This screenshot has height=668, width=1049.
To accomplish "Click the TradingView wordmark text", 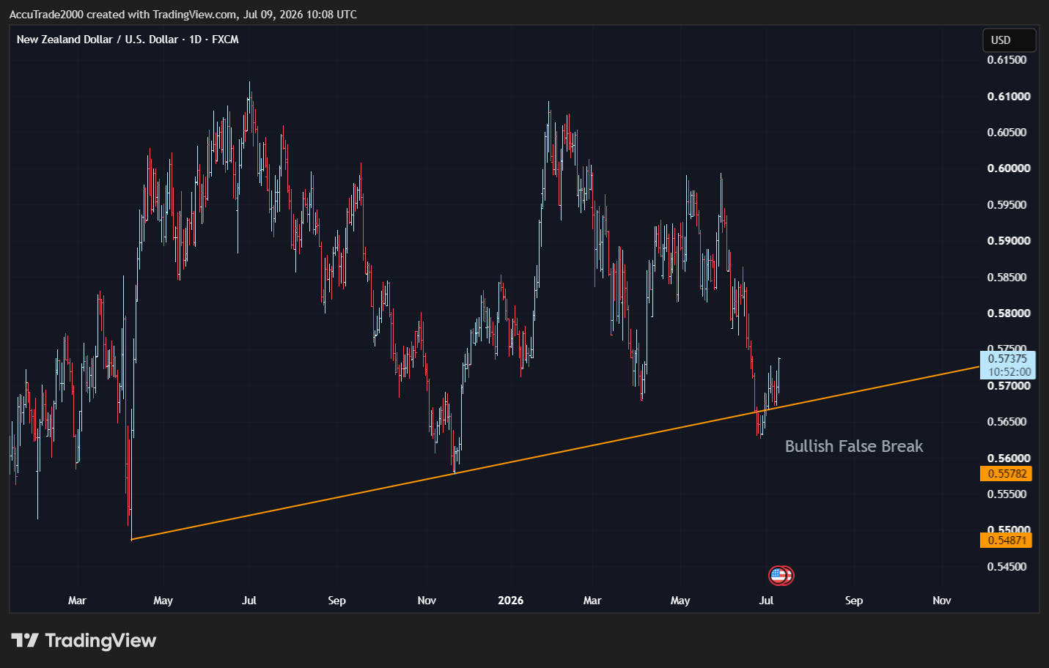I will (x=100, y=641).
